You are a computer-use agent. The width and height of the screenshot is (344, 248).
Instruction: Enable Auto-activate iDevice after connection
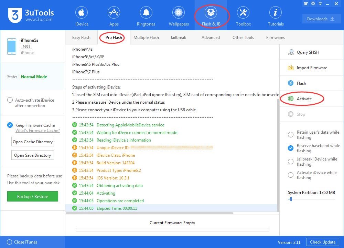point(10,100)
